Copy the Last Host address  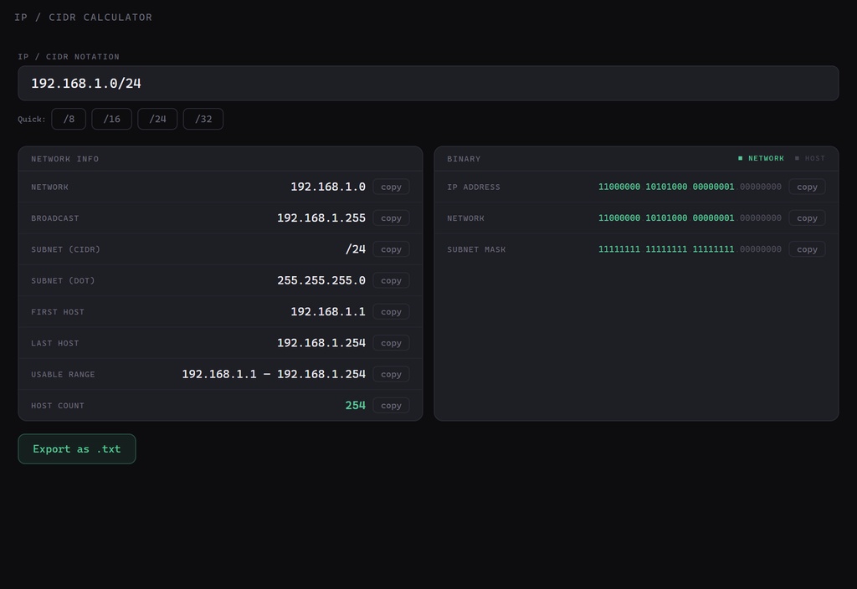coord(391,342)
